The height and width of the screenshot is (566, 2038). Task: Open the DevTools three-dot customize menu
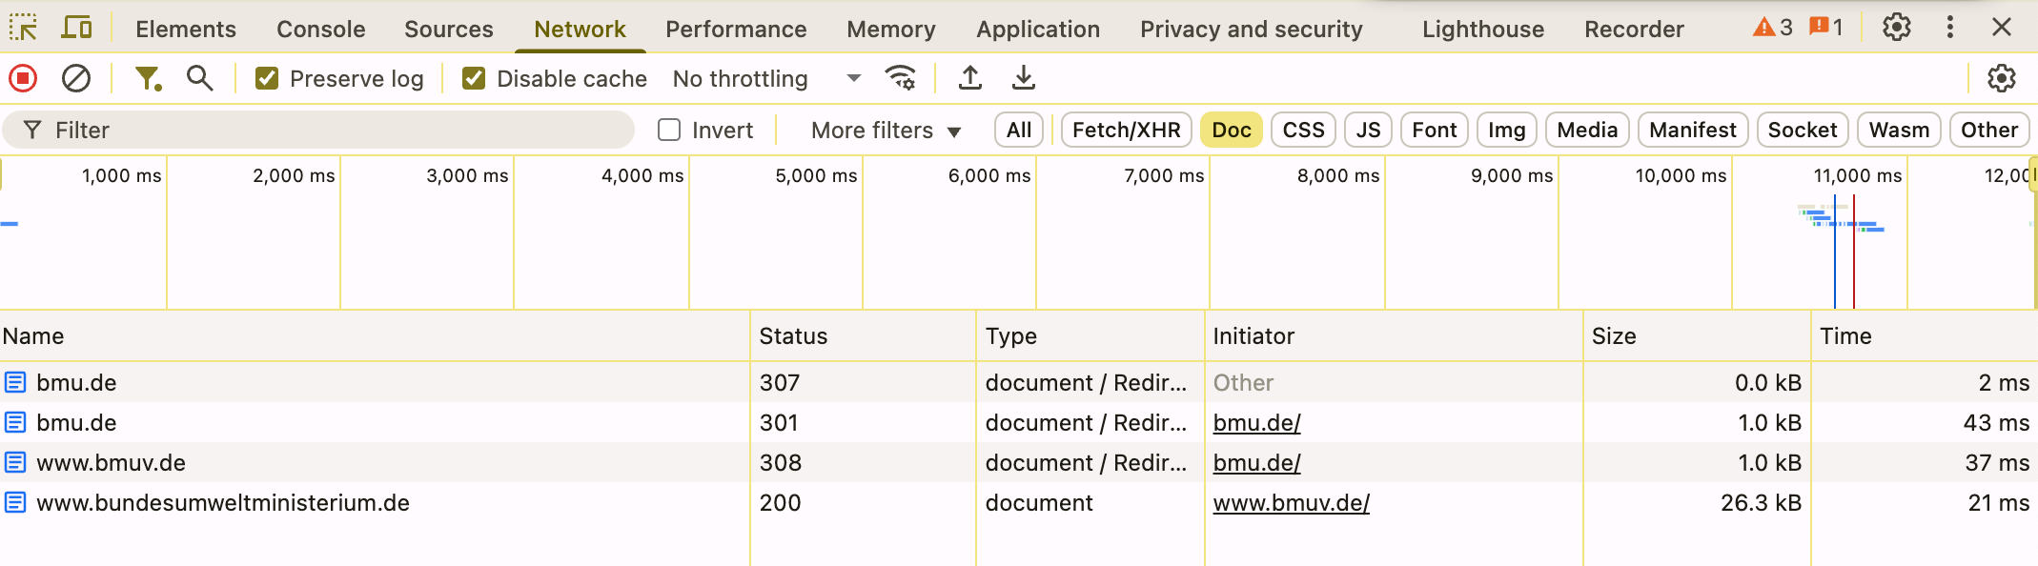(1950, 28)
